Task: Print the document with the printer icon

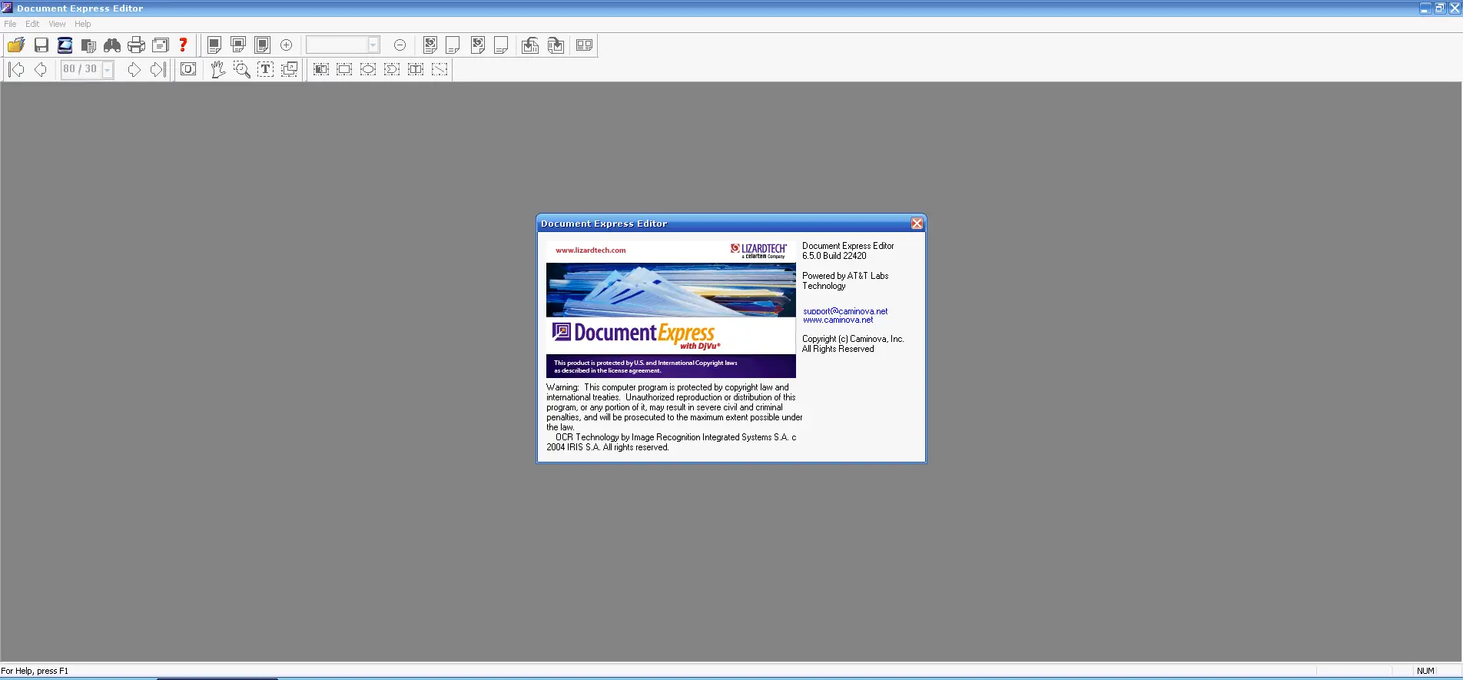Action: (136, 45)
